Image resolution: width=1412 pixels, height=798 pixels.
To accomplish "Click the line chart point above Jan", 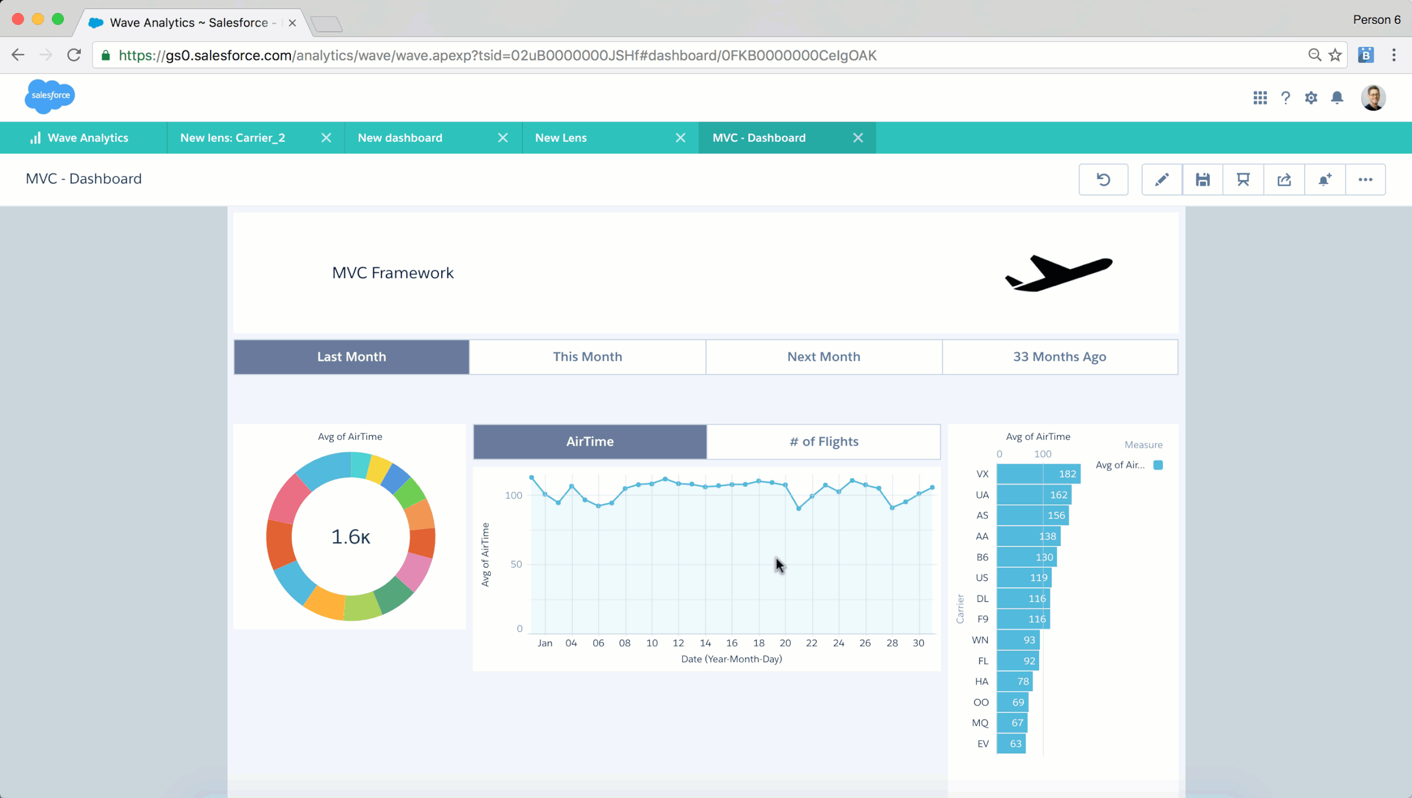I will click(x=544, y=494).
